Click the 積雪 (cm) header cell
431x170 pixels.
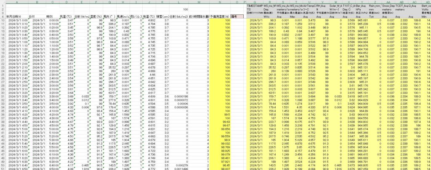point(162,16)
